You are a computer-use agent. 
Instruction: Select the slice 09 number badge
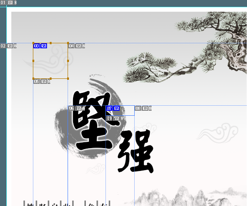pos(109,118)
